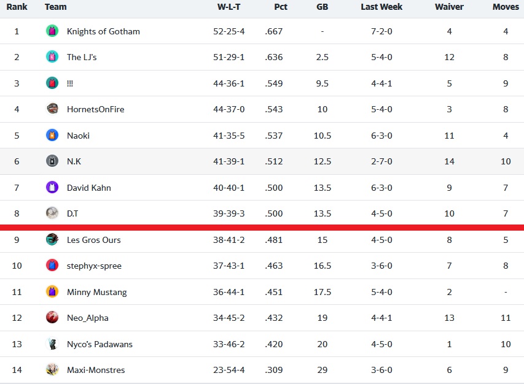Image resolution: width=524 pixels, height=384 pixels.
Task: Click Naoki's orange jersey icon
Action: (x=52, y=136)
